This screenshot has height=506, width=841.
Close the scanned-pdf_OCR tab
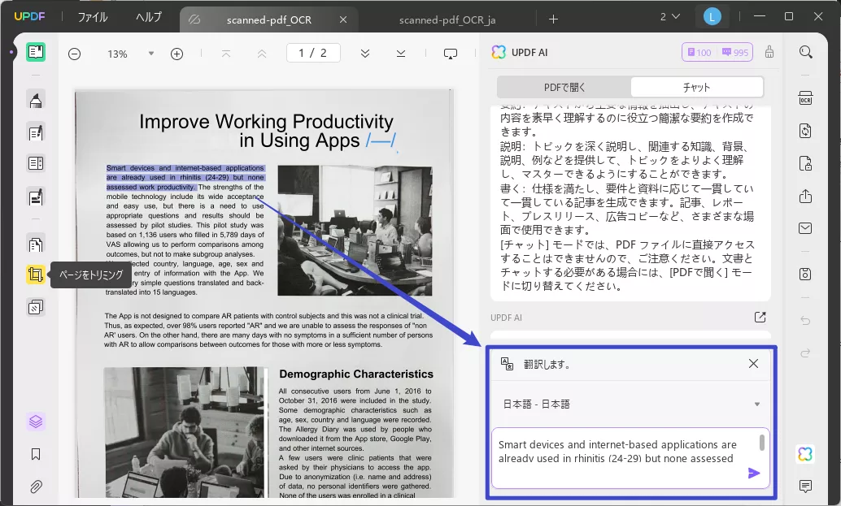pos(343,19)
